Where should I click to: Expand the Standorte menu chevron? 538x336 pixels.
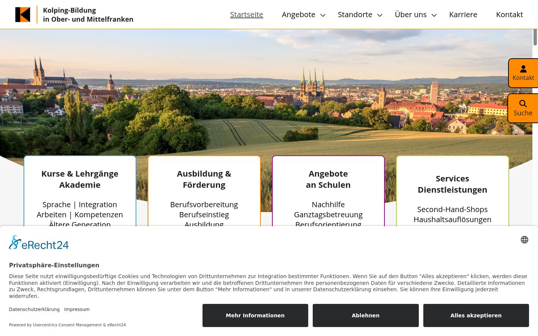pos(380,15)
